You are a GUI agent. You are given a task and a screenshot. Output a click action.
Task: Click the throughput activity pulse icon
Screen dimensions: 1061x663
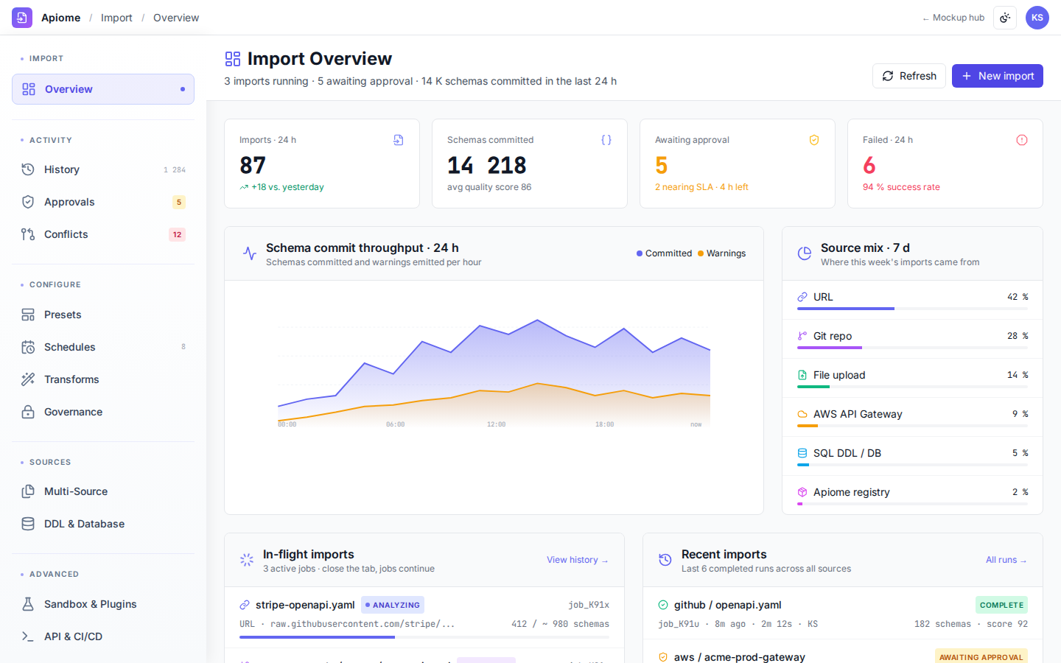pyautogui.click(x=250, y=253)
